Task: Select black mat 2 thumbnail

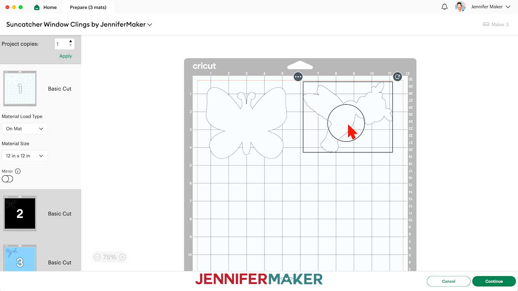Action: pyautogui.click(x=20, y=214)
